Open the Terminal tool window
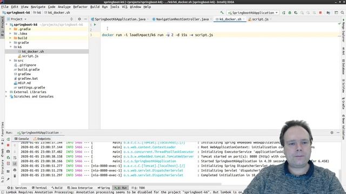This screenshot has height=194, width=346. [39, 188]
